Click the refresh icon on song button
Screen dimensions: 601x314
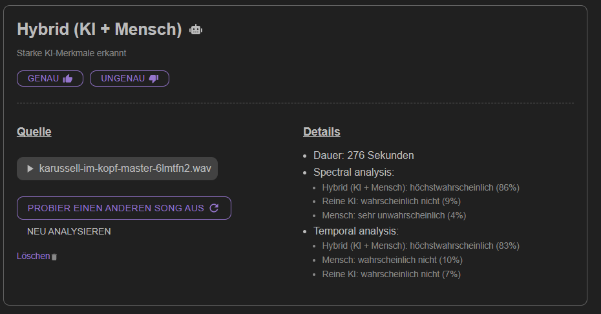214,208
